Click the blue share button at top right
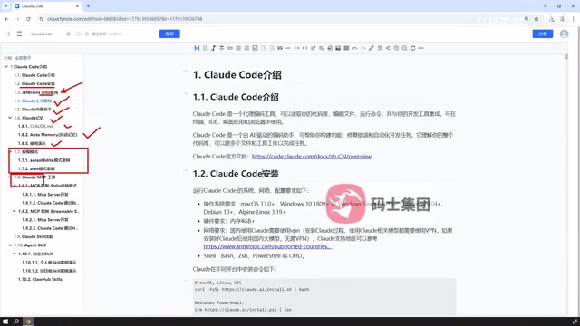 (543, 34)
